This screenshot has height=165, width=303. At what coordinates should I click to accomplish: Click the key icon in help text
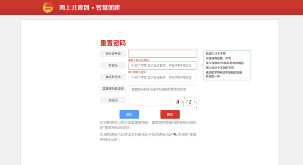[175, 134]
